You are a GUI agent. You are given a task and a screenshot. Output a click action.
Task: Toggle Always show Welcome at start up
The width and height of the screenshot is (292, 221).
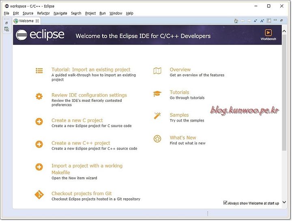tap(225, 203)
